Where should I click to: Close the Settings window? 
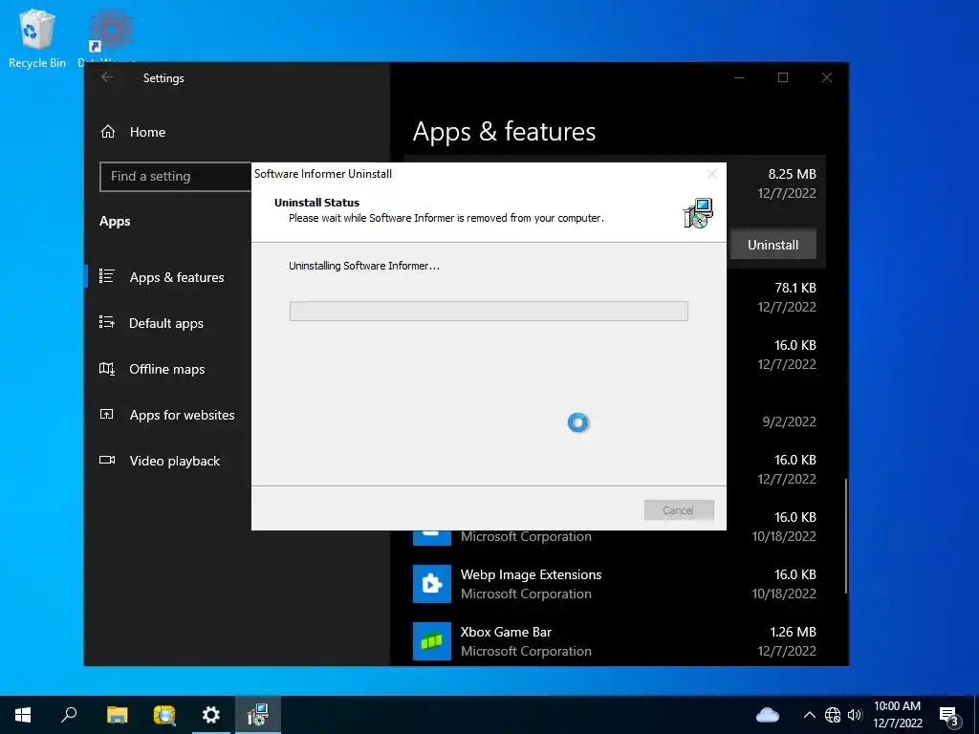click(x=827, y=77)
